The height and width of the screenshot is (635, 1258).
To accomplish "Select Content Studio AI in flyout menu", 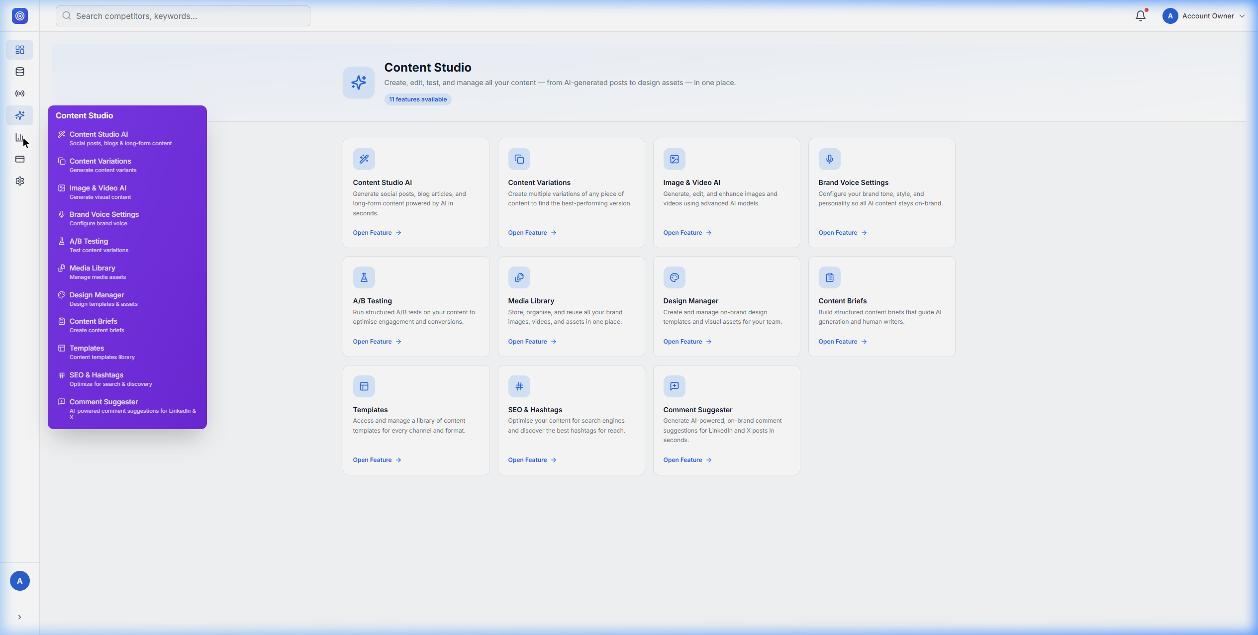I will click(127, 138).
